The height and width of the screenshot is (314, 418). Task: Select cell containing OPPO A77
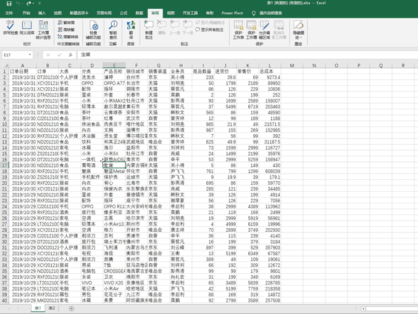[x=114, y=83]
